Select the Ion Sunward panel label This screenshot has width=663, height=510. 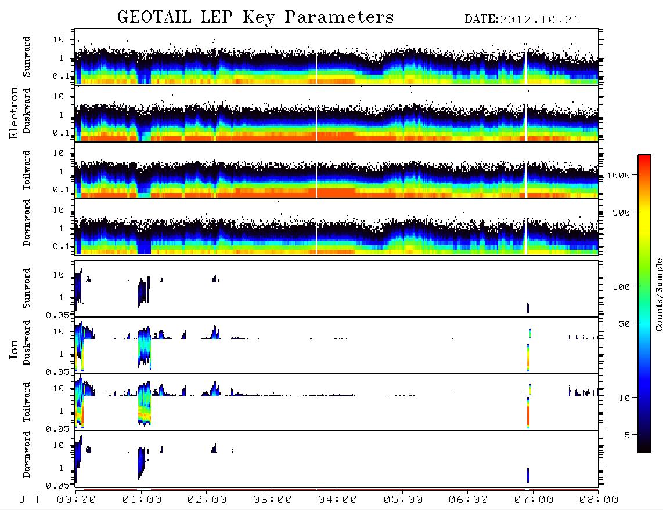[27, 289]
